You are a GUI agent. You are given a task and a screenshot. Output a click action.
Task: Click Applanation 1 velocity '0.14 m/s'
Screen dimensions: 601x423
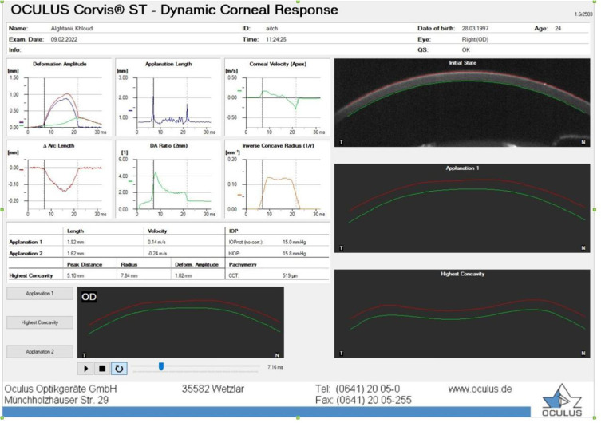[156, 242]
